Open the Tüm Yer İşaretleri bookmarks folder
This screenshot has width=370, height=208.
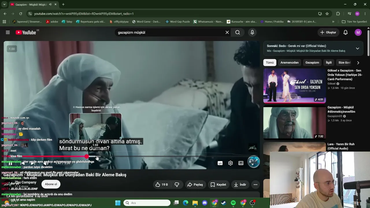pos(354,22)
